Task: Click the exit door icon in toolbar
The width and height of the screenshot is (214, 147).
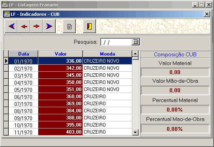Action: pos(89,26)
